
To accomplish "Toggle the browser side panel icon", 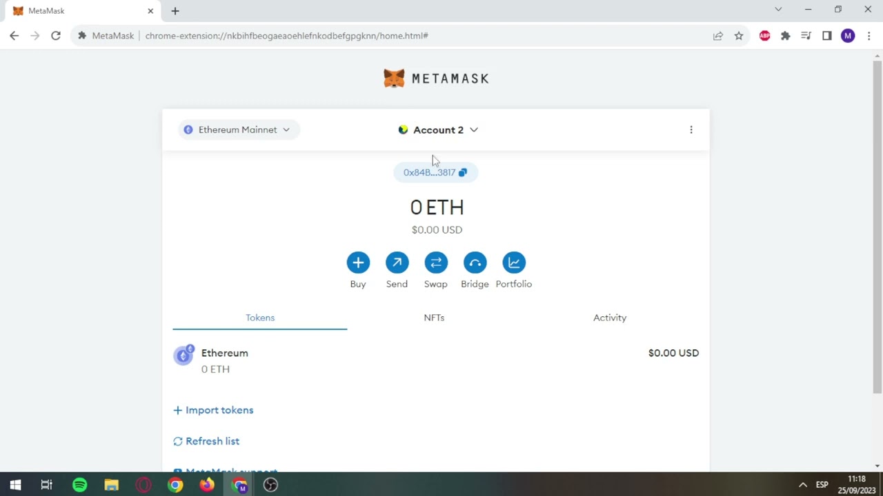I will (x=826, y=36).
